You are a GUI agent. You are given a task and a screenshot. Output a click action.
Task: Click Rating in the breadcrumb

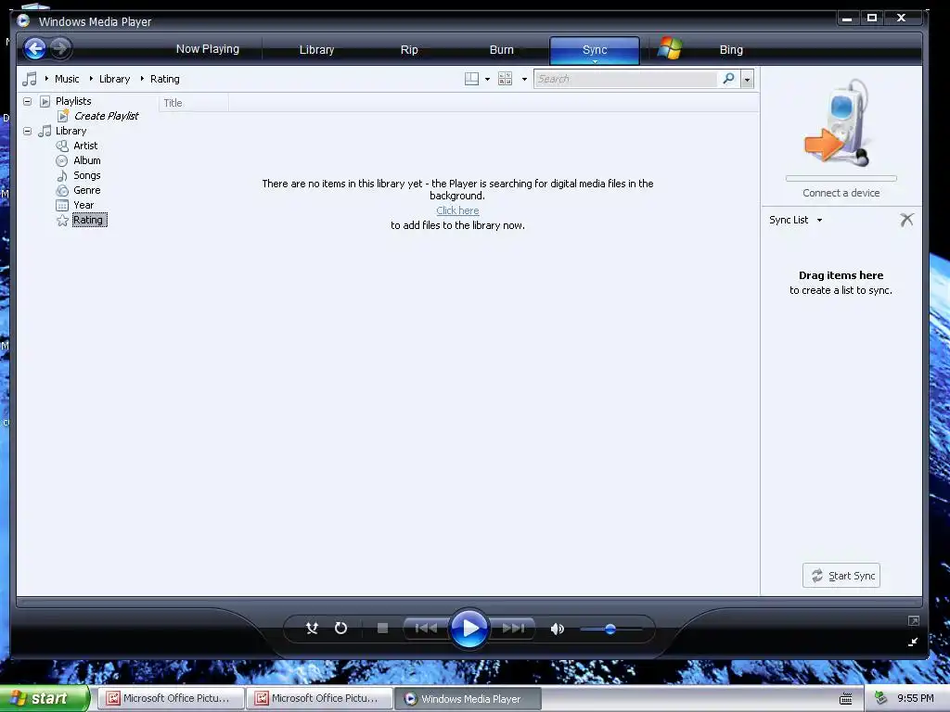165,79
